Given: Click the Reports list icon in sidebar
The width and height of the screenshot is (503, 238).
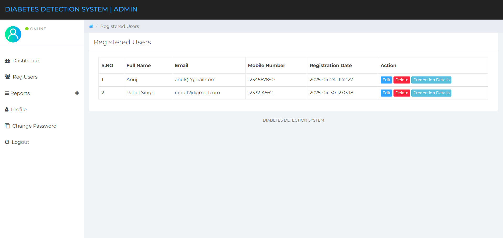Looking at the screenshot, I should 7,93.
